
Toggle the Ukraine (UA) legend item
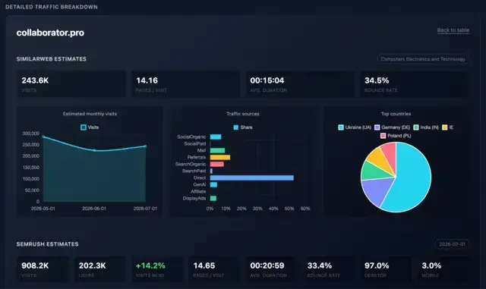[x=355, y=127]
